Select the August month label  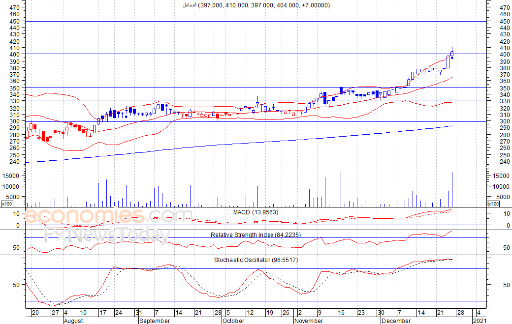click(73, 321)
